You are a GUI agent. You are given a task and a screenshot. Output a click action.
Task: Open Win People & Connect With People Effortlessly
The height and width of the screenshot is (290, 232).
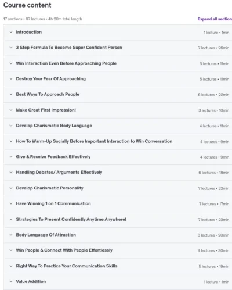click(64, 250)
